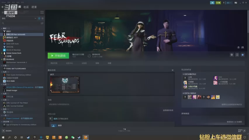Open the Games category dropdown
249x140 pixels.
(x=19, y=18)
